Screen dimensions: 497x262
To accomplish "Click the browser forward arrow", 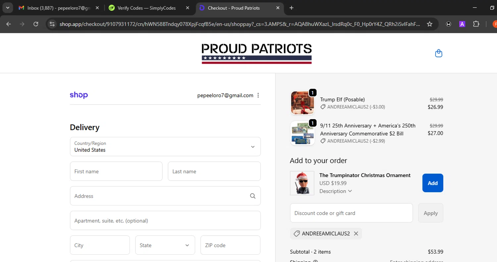I will (x=22, y=24).
